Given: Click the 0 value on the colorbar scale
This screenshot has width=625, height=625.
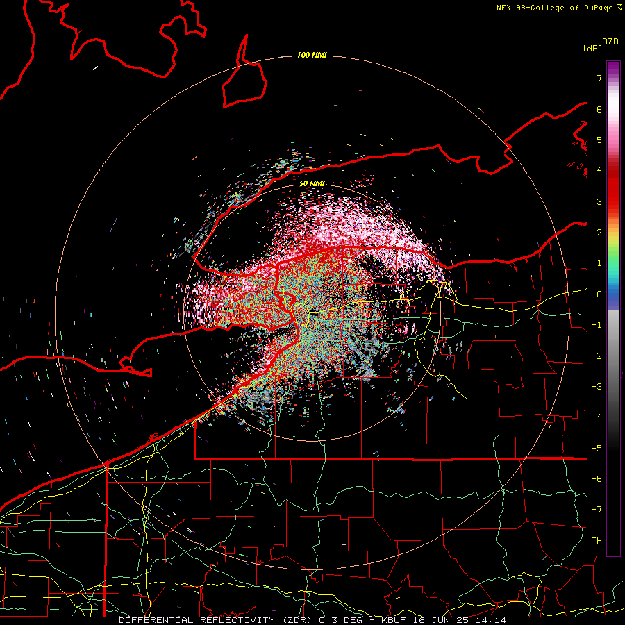Looking at the screenshot, I should tap(599, 294).
